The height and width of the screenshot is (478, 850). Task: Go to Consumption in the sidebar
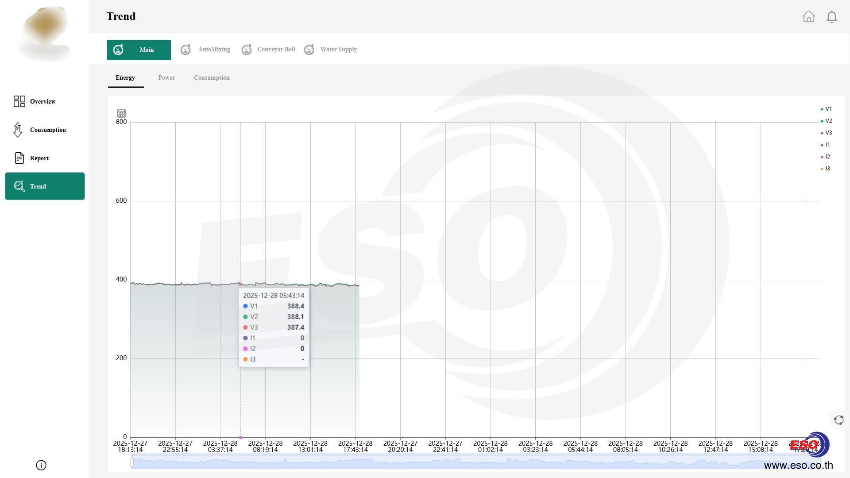47,130
